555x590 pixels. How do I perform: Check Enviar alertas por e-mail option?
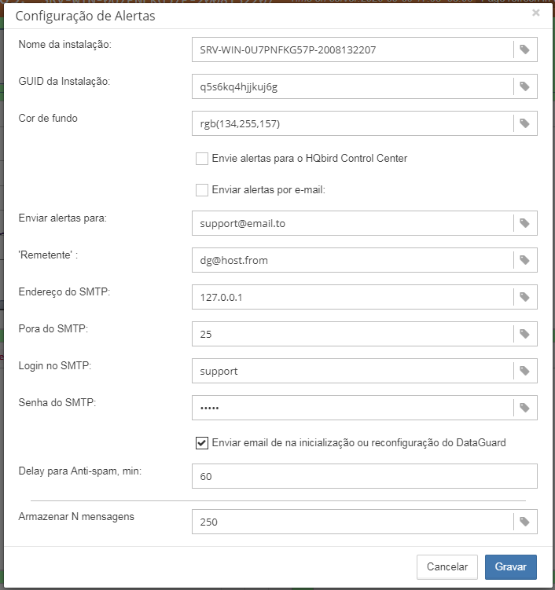point(202,189)
